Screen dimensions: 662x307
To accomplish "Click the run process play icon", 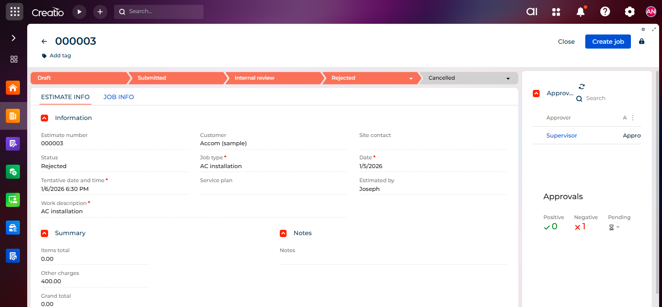I will click(79, 12).
